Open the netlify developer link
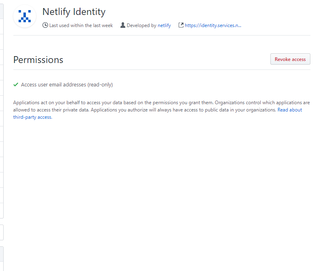 tap(163, 25)
